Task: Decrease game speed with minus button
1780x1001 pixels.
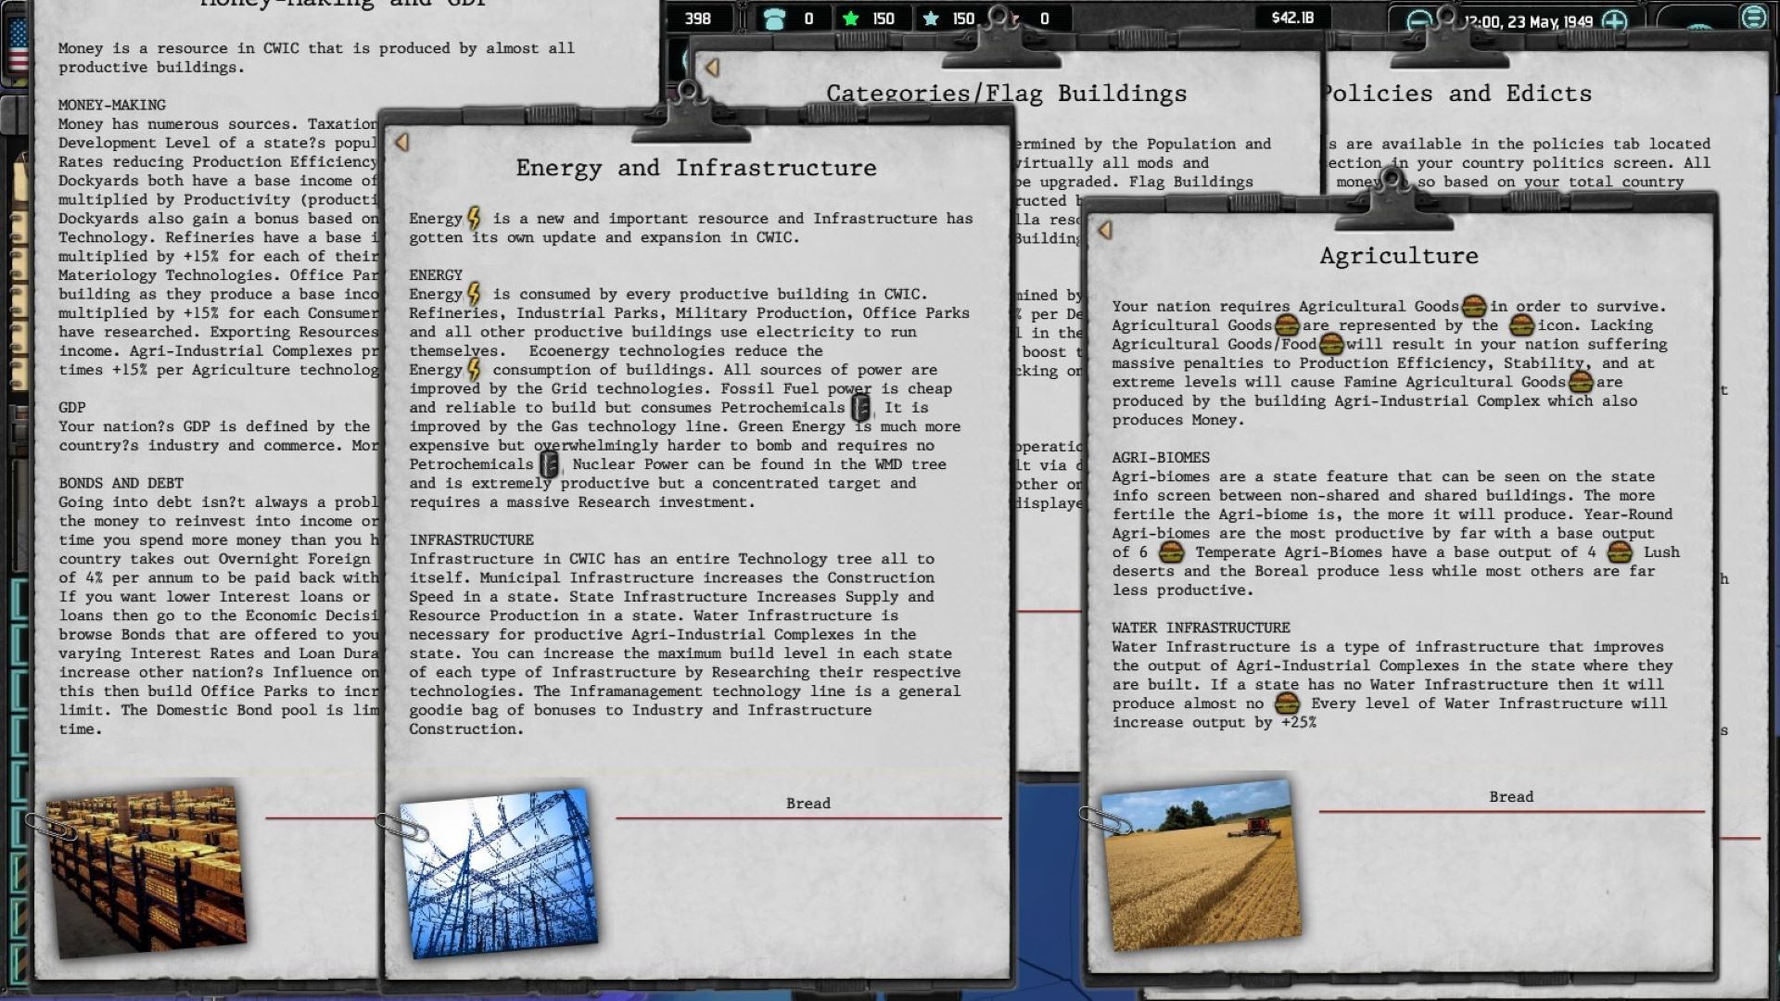Action: 1419,21
